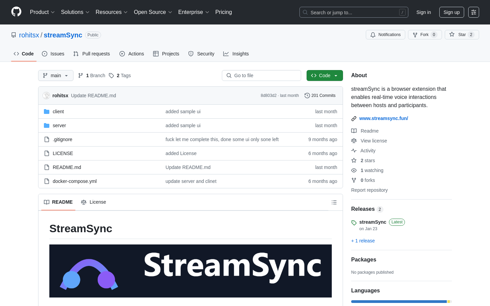
Task: Open the www.streamsync.fun website link
Action: coord(383,118)
